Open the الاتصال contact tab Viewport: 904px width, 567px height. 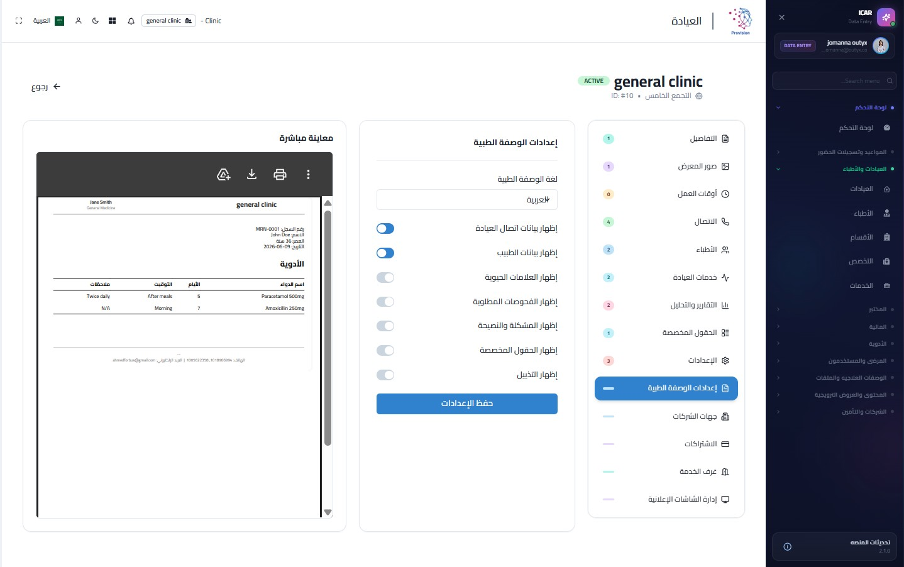coord(666,222)
